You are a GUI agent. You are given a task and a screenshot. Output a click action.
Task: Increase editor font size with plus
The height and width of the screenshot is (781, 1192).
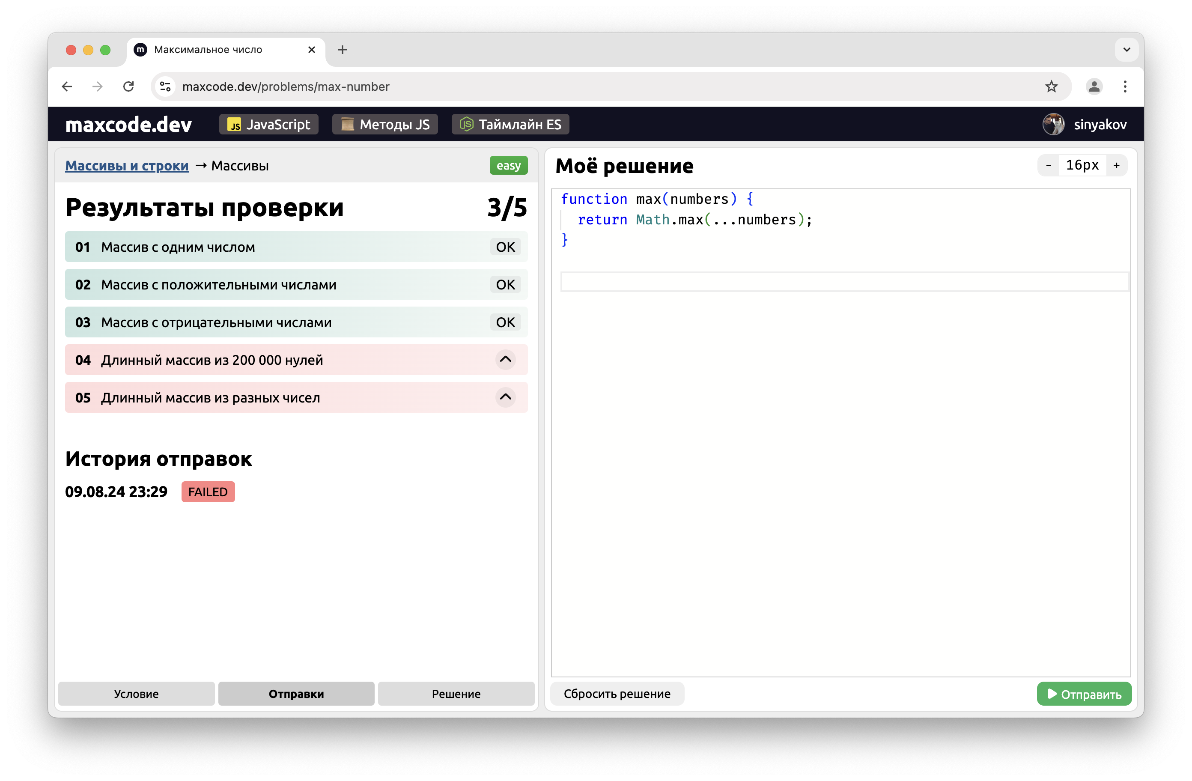(1116, 165)
